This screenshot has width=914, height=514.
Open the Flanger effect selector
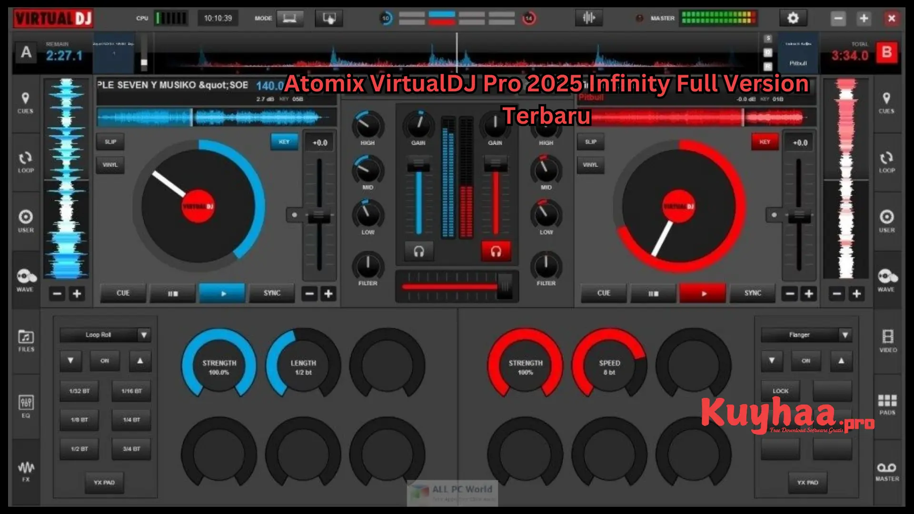pos(807,335)
